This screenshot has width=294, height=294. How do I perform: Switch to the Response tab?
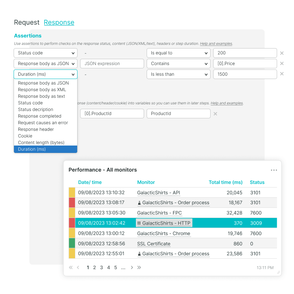coord(59,22)
